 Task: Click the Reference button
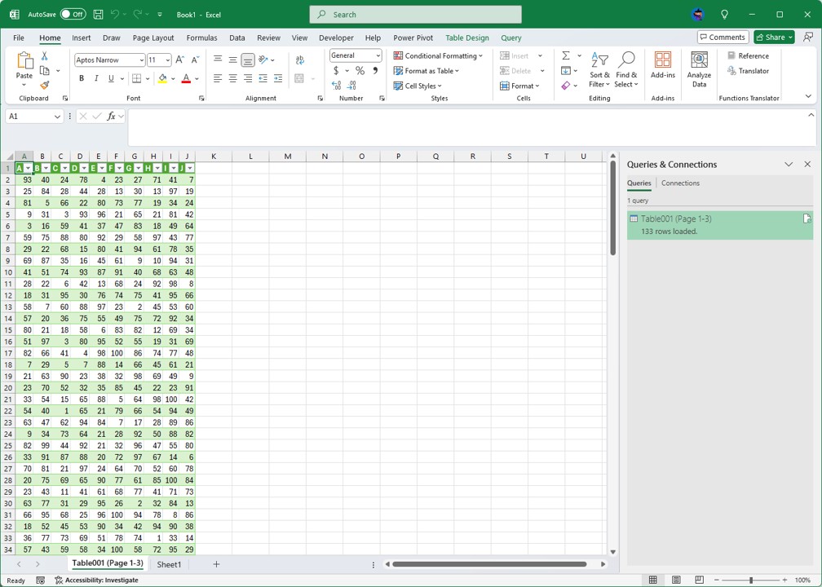[748, 55]
